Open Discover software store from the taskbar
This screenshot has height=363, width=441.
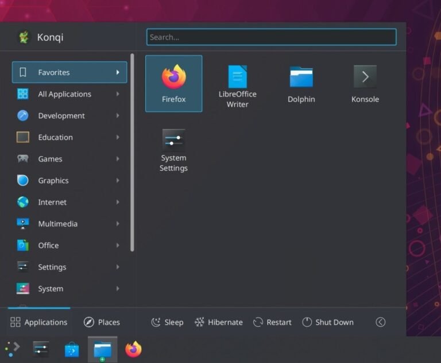(x=72, y=349)
